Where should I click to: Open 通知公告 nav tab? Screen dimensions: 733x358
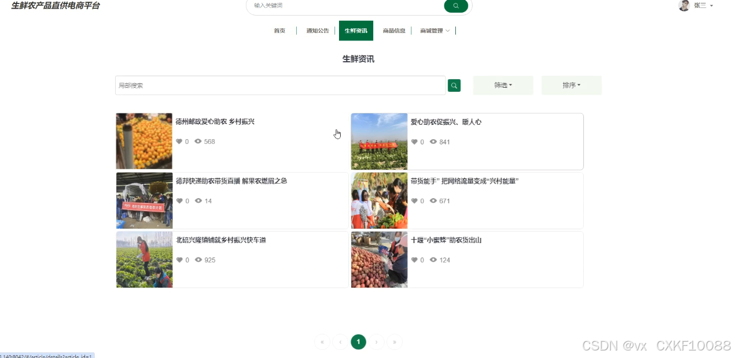point(318,31)
